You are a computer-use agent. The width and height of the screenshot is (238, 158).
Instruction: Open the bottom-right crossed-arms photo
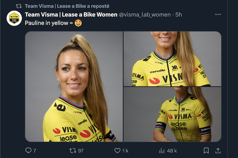[x=172, y=114]
